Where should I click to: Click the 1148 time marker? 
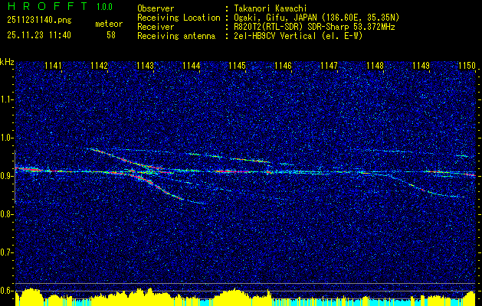pos(375,66)
